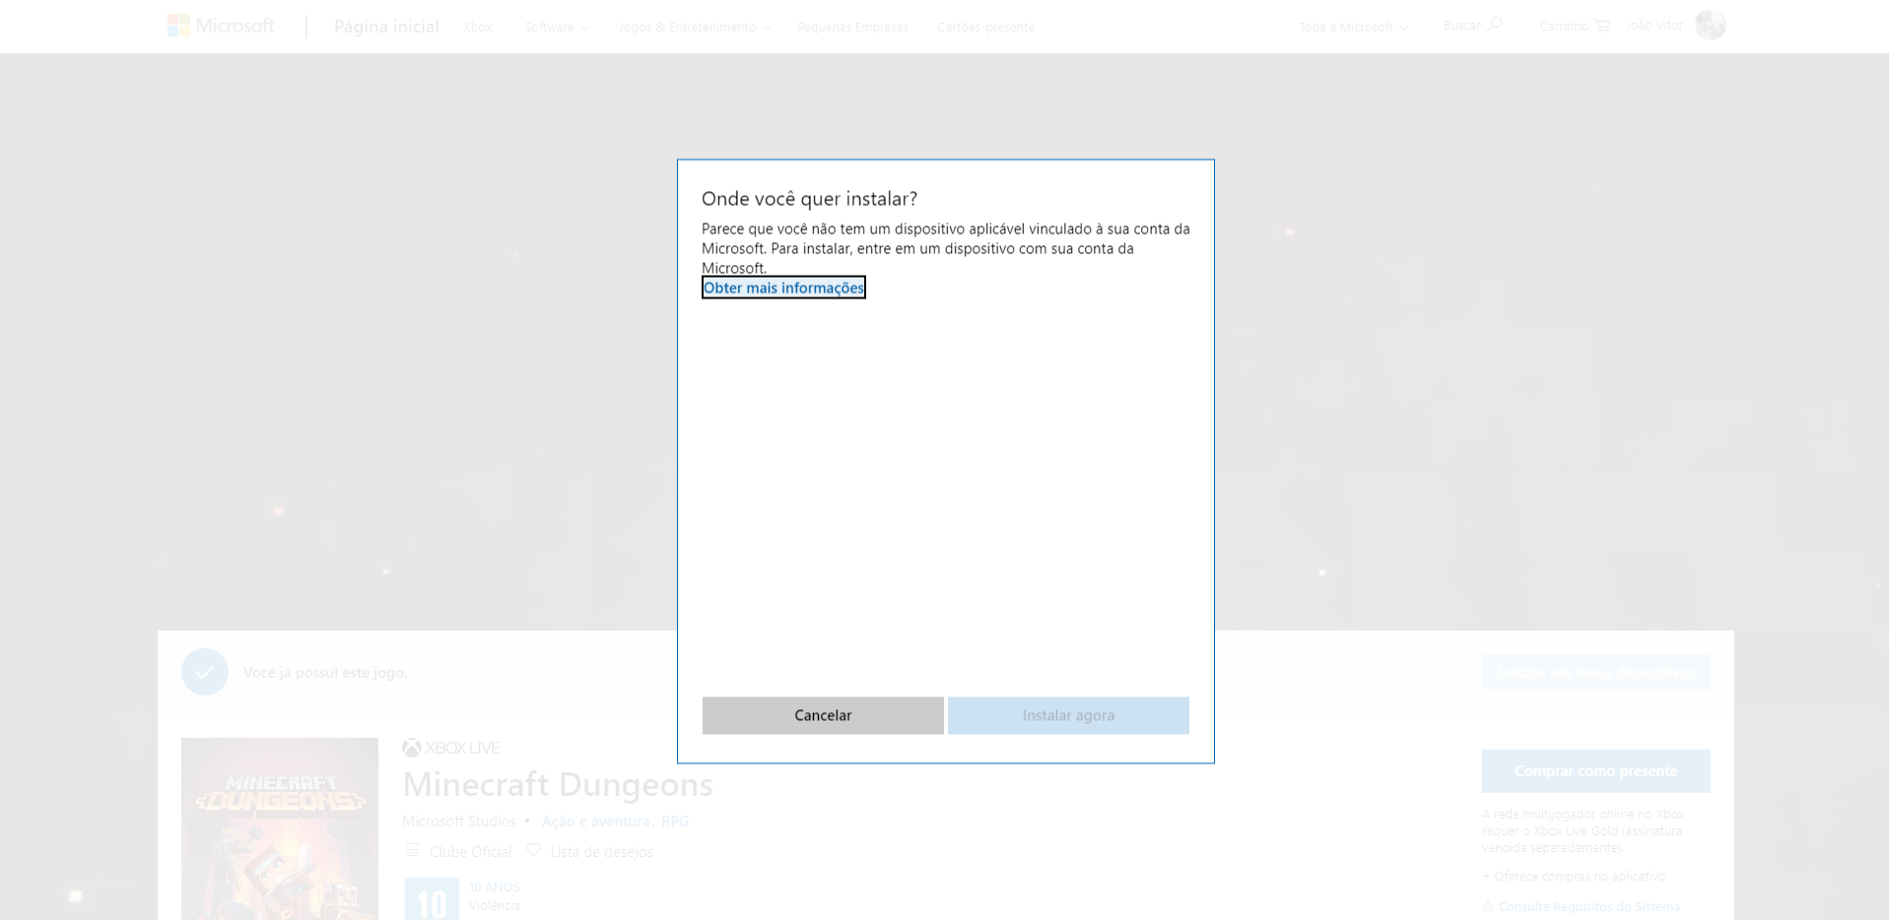Open the Carrinho shopping cart
The height and width of the screenshot is (920, 1889).
pos(1575,26)
